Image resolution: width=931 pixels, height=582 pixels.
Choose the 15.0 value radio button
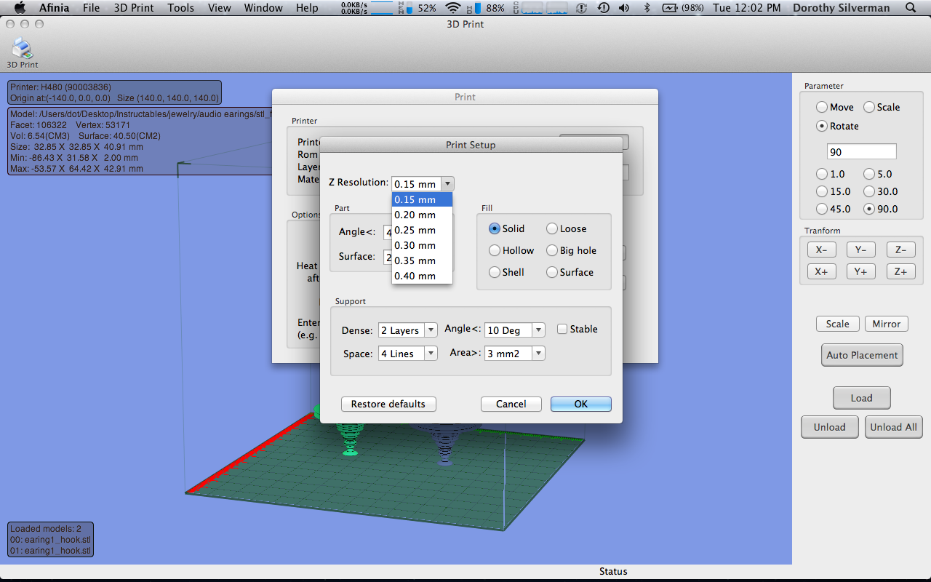822,191
